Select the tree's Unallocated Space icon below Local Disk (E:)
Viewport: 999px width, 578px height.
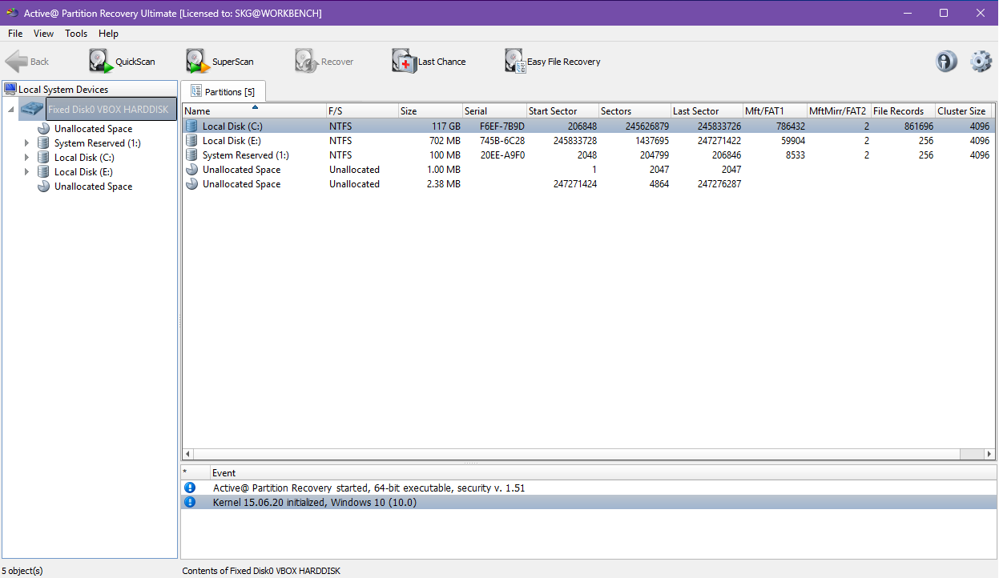tap(44, 187)
